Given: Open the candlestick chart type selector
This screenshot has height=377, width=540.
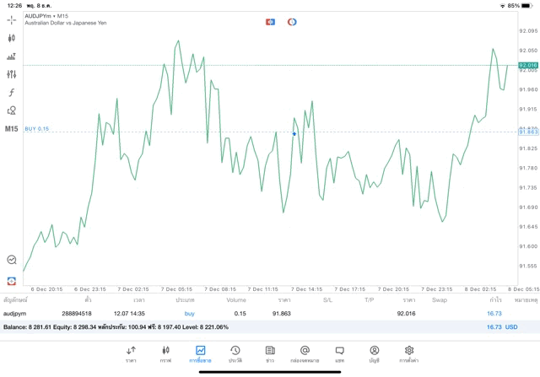Looking at the screenshot, I should (11, 38).
